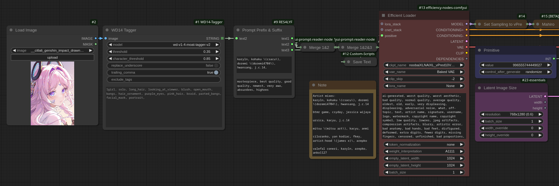Screen dimensions: 559x186
Task: Click the text3 output socket on Prompt Prefix
Action: click(292, 50)
